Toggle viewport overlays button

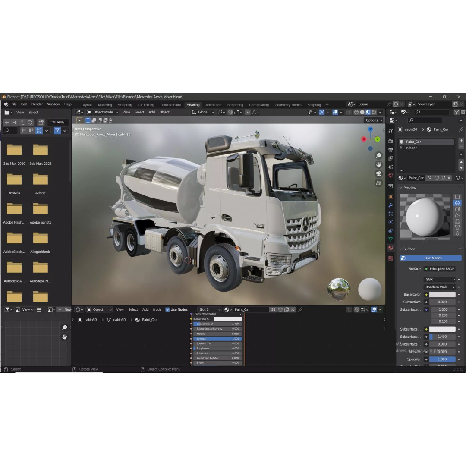[x=335, y=112]
